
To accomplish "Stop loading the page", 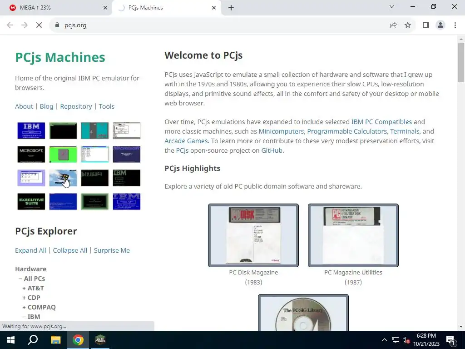I will click(39, 25).
